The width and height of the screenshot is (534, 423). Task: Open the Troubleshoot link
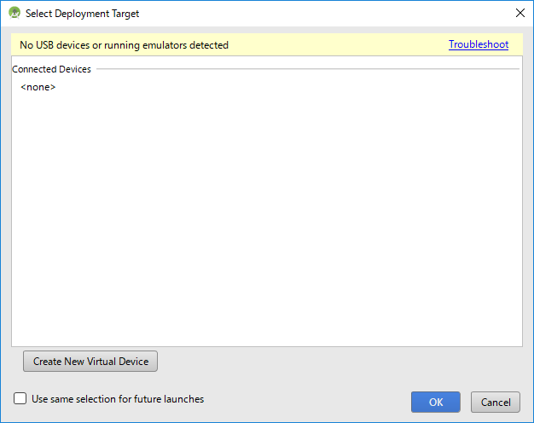point(479,44)
